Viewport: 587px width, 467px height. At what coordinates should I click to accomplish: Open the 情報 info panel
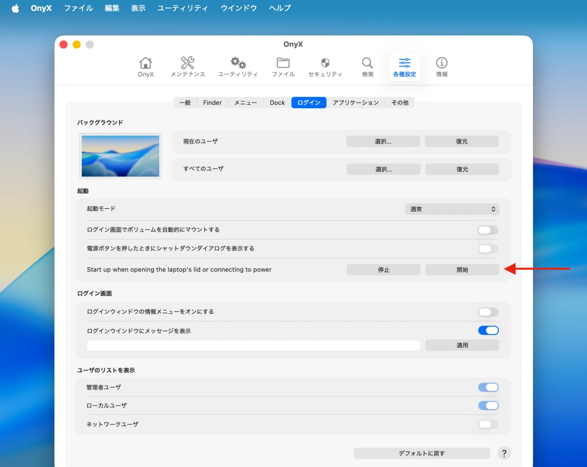point(441,66)
